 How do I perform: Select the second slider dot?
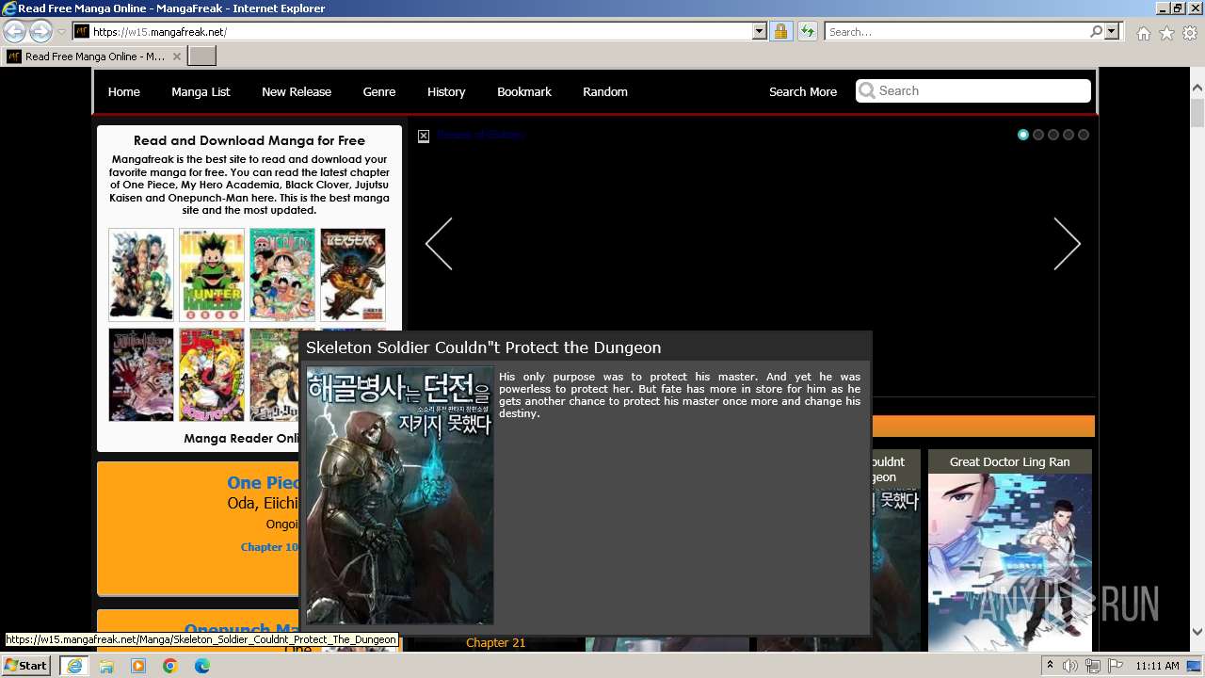(x=1038, y=135)
